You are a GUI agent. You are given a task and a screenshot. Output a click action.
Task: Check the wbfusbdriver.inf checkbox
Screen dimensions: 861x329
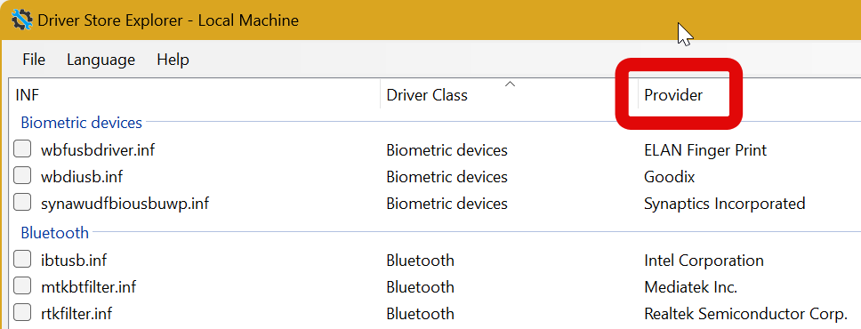pyautogui.click(x=22, y=148)
